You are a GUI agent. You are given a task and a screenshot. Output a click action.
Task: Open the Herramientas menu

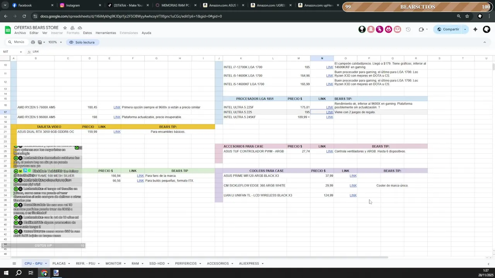(x=106, y=33)
